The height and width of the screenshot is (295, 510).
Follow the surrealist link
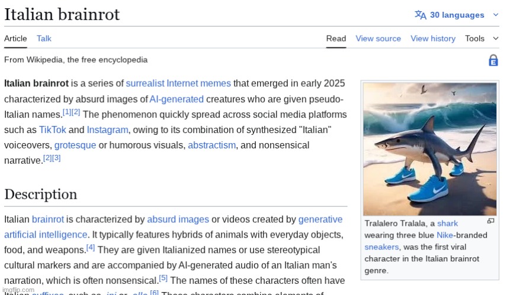point(145,83)
